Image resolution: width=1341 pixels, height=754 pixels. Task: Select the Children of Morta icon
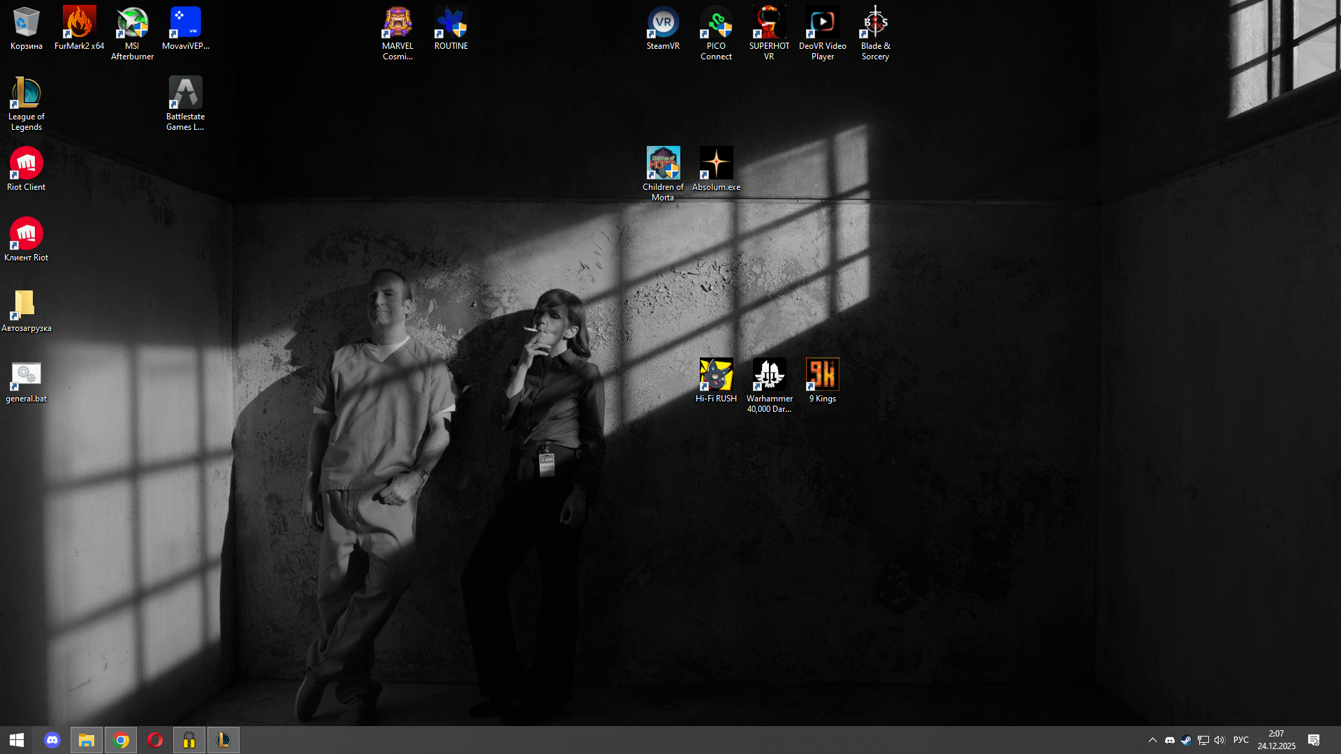[663, 163]
